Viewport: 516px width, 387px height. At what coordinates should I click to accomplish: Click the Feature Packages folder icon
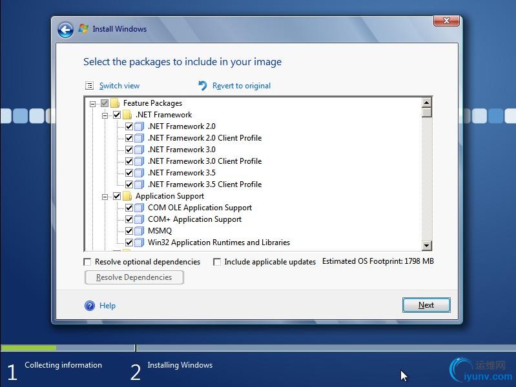pos(115,103)
